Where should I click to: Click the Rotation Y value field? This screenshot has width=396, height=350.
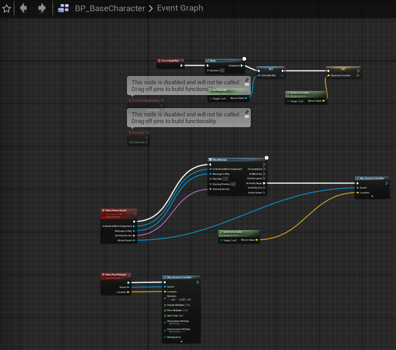[x=181, y=300]
